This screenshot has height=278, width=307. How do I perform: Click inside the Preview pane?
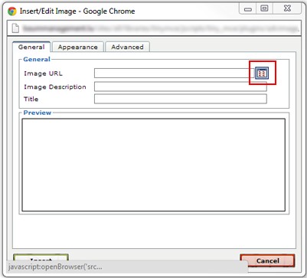pyautogui.click(x=153, y=165)
